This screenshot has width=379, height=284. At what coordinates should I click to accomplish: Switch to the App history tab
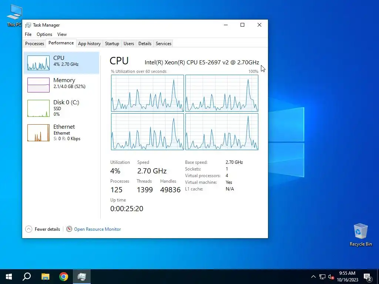pos(89,44)
